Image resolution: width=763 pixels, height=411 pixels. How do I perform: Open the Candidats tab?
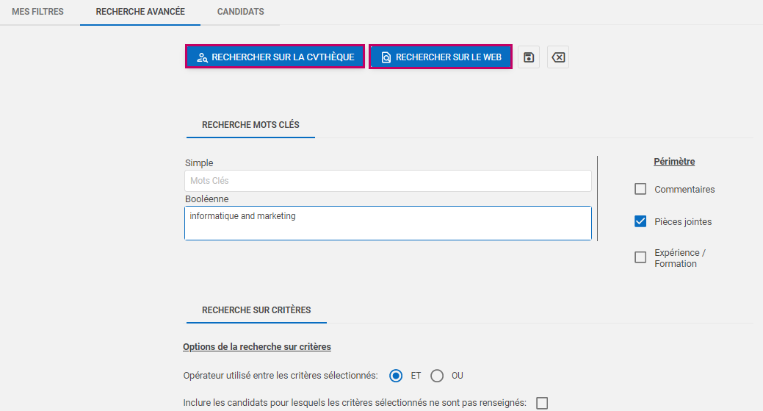coord(240,12)
